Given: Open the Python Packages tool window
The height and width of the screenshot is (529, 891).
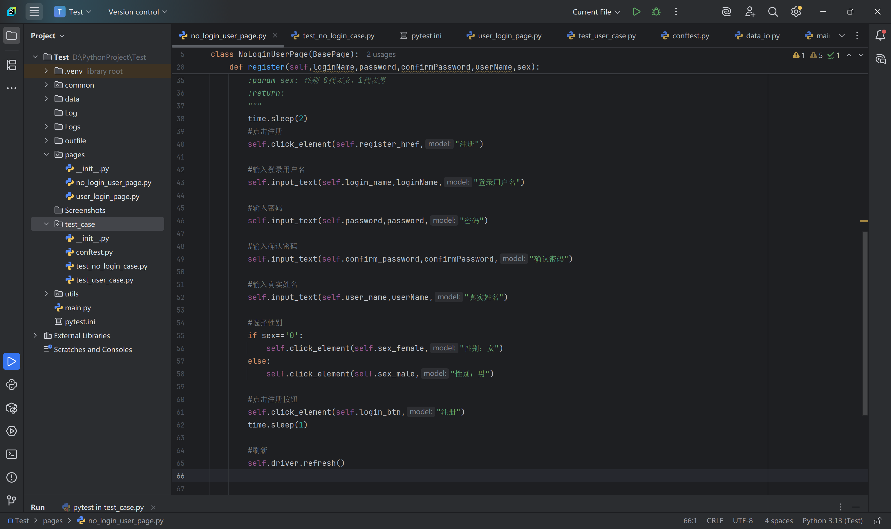Looking at the screenshot, I should click(x=11, y=408).
